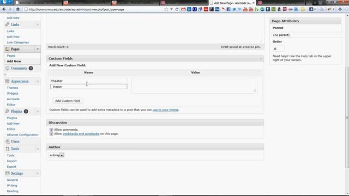Open the Parent page dropdown
This screenshot has width=349, height=196.
point(308,35)
